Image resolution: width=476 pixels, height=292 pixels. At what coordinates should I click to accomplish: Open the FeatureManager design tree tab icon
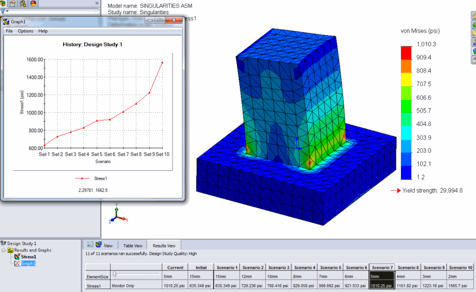pos(2,4)
